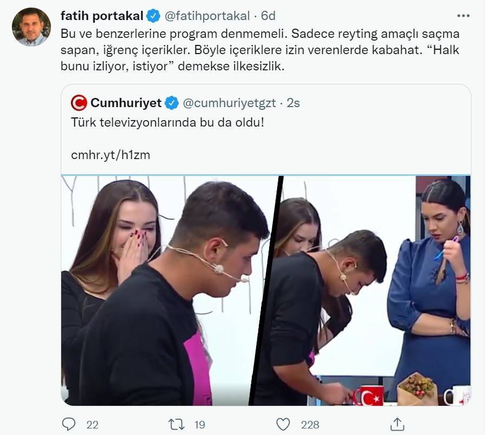Click the retweet arrows icon
The width and height of the screenshot is (503, 435).
click(177, 424)
